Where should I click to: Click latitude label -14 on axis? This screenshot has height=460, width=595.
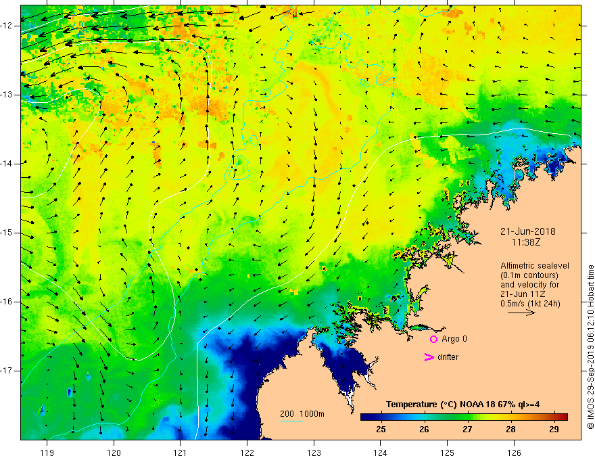tap(7, 164)
